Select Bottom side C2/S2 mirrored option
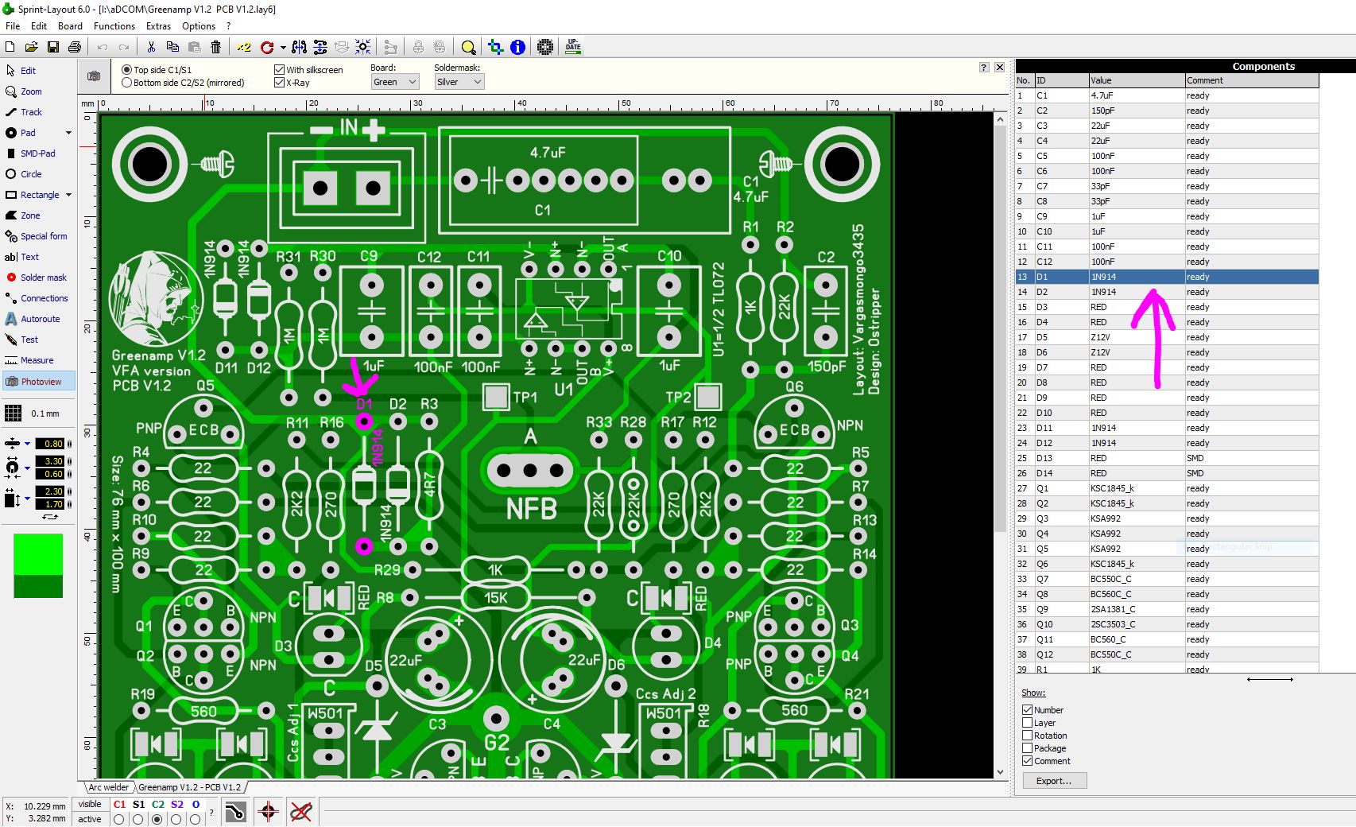1356x827 pixels. (x=126, y=83)
